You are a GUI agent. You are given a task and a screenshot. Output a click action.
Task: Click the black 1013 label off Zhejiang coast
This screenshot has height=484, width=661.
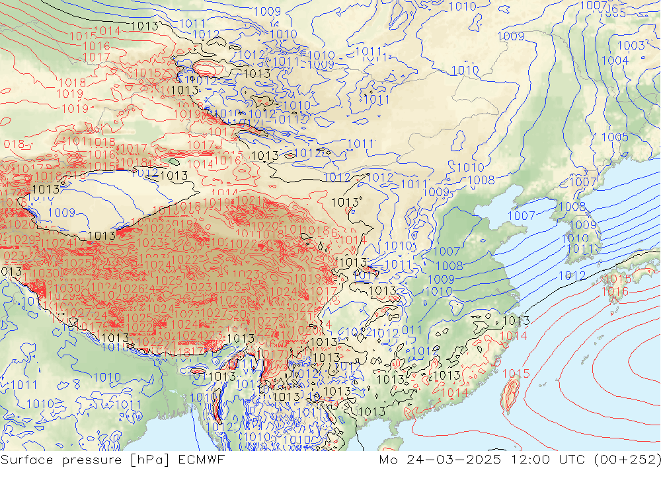coord(516,320)
